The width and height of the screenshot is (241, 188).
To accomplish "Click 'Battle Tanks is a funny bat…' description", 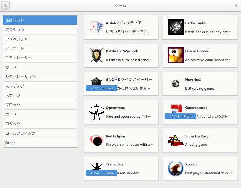I will click(208, 32).
